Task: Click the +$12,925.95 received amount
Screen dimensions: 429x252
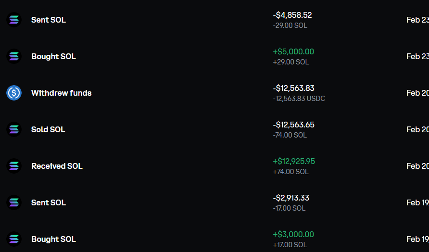Action: coord(294,161)
